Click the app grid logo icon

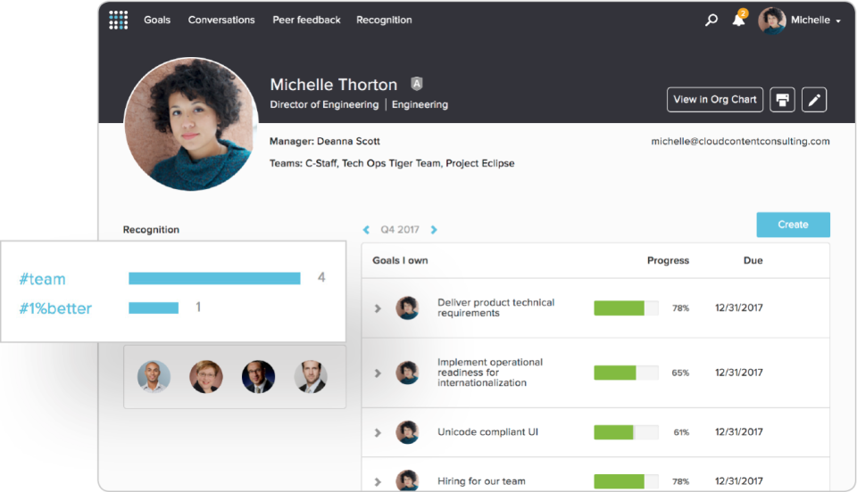coord(118,20)
